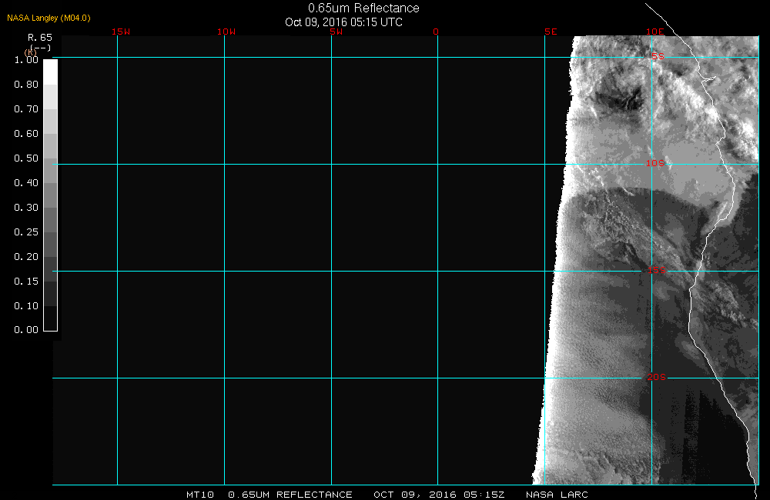Click the 10S latitude label
Viewport: 770px width, 500px height.
(655, 163)
